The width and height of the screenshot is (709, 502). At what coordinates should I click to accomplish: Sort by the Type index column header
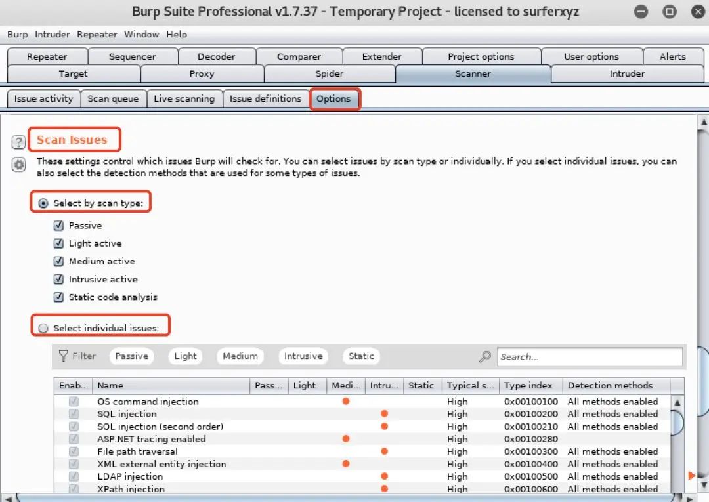(x=531, y=385)
